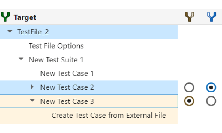
Task: Select New Test Case 1
Action: (67, 73)
